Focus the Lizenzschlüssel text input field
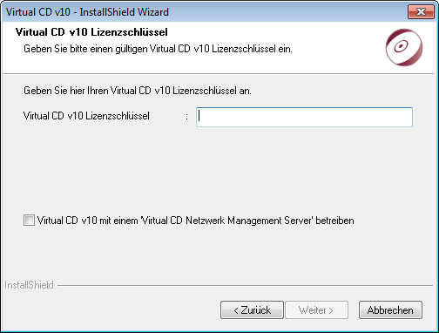439x333 pixels. 304,117
